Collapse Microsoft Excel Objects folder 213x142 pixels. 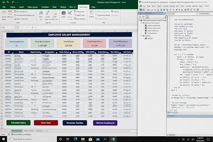[141, 23]
